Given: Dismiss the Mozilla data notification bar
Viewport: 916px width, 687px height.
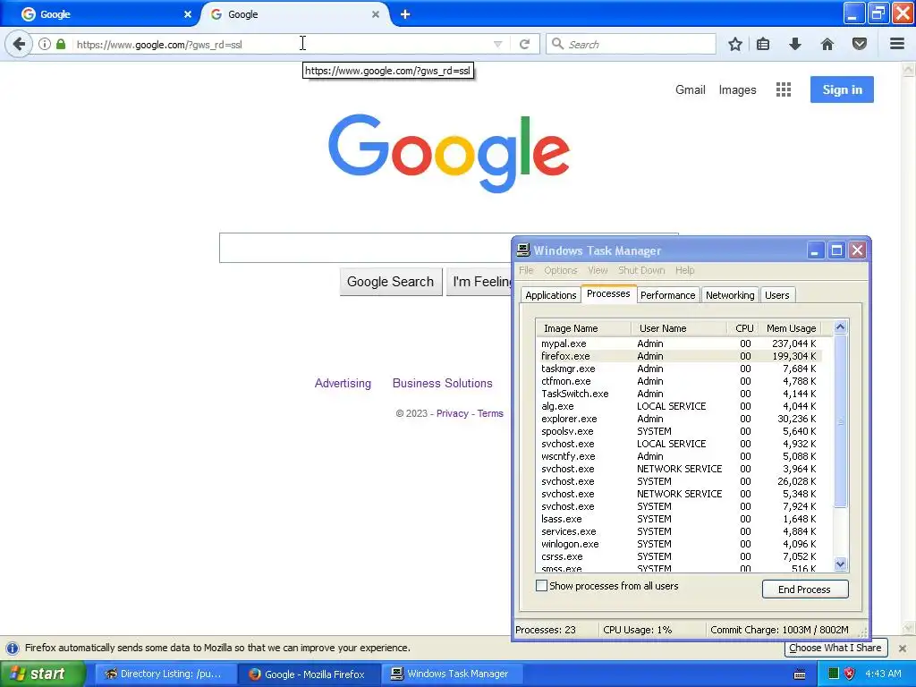Looking at the screenshot, I should click(903, 648).
